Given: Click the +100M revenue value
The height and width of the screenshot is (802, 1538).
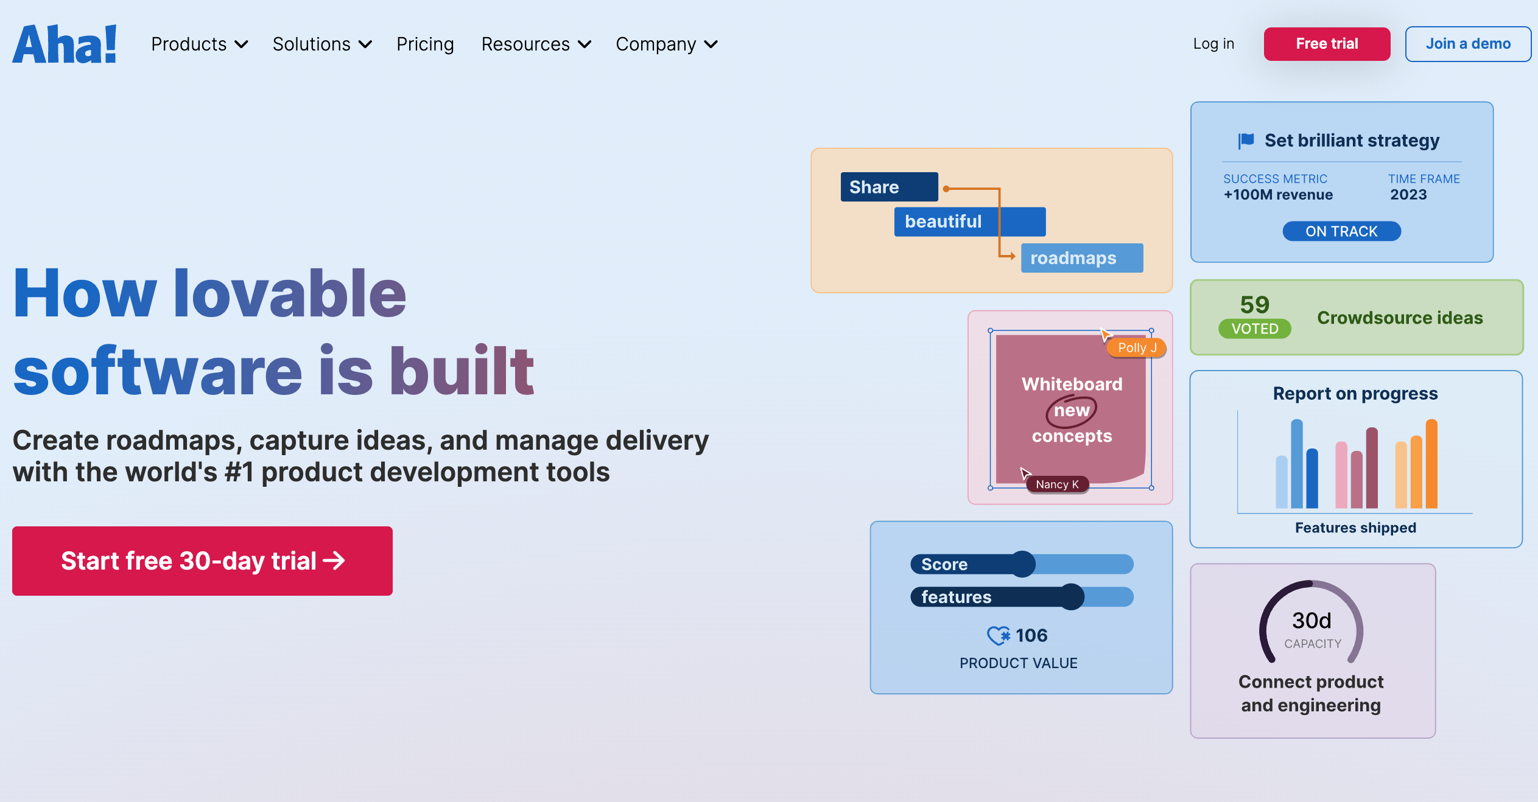Looking at the screenshot, I should coord(1278,195).
